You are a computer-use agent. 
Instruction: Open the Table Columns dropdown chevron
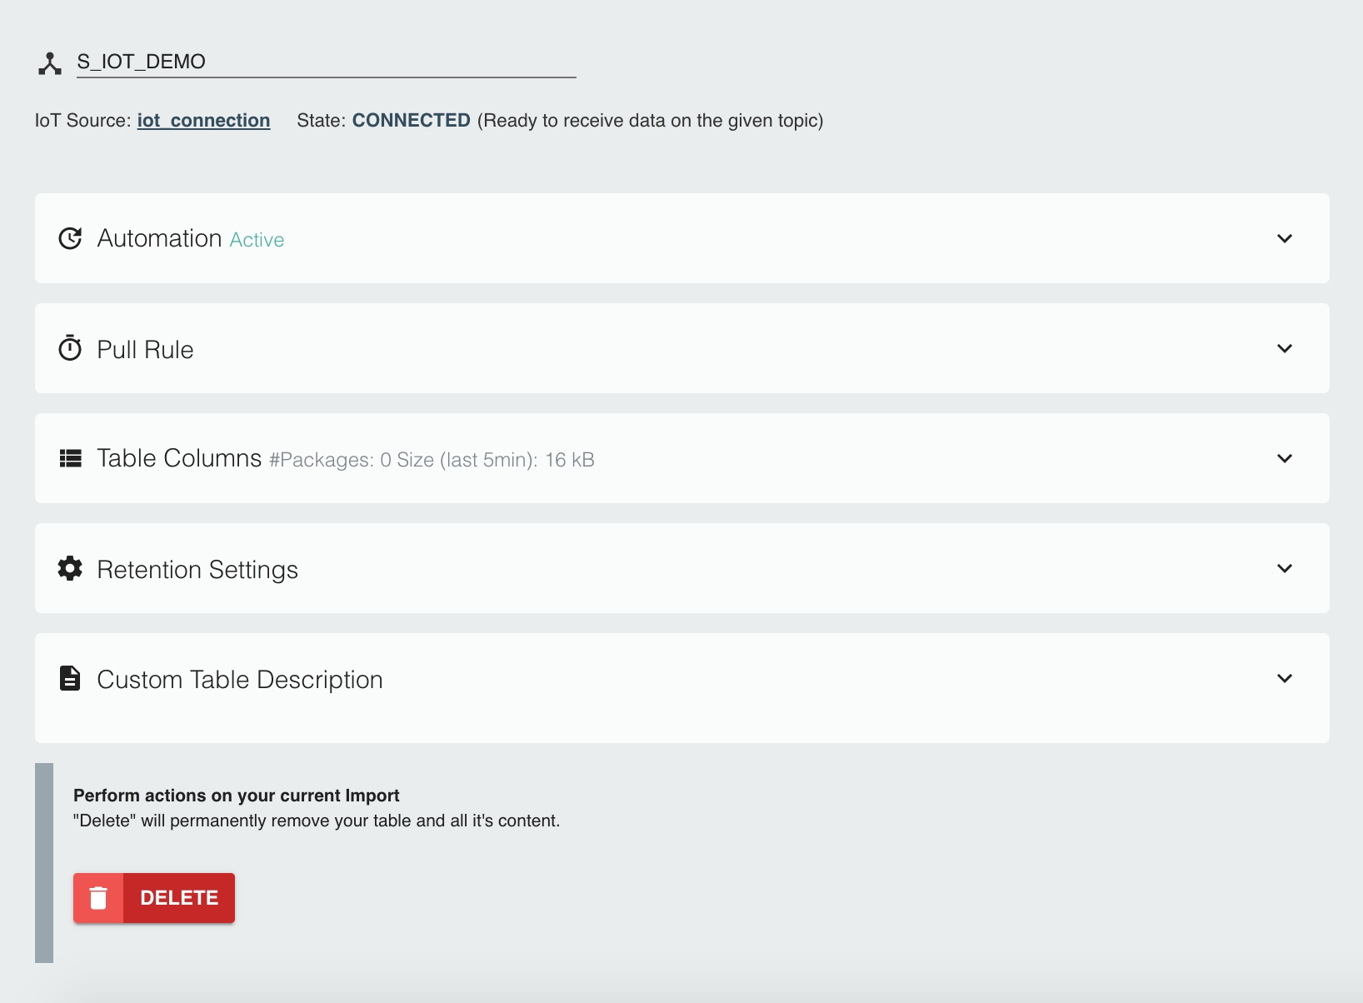point(1285,458)
